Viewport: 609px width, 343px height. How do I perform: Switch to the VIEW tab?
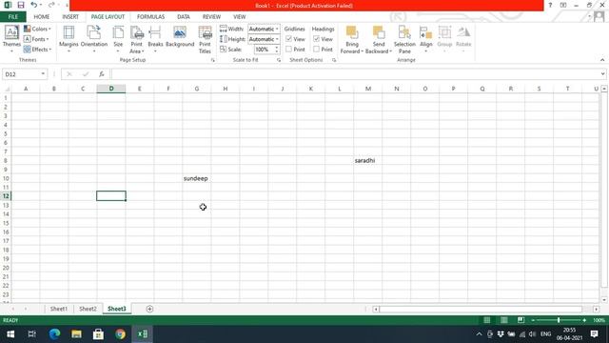(239, 17)
